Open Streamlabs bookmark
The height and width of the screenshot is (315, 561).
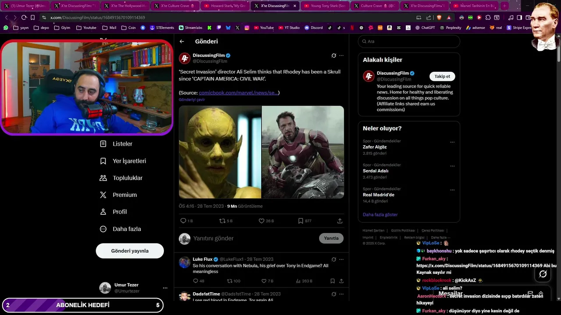(x=190, y=28)
